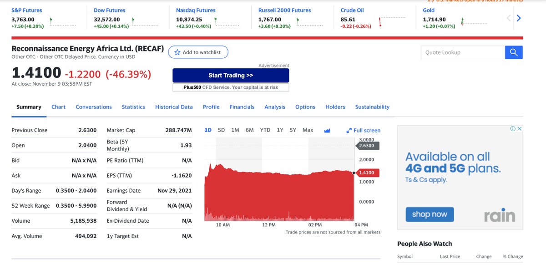Click the S&P Futures sparkline chart
Screen dimensions: 546x265
(63, 22)
